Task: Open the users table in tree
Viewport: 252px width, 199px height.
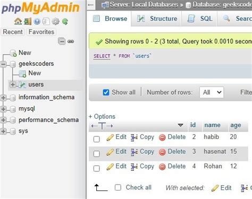Action: click(36, 84)
